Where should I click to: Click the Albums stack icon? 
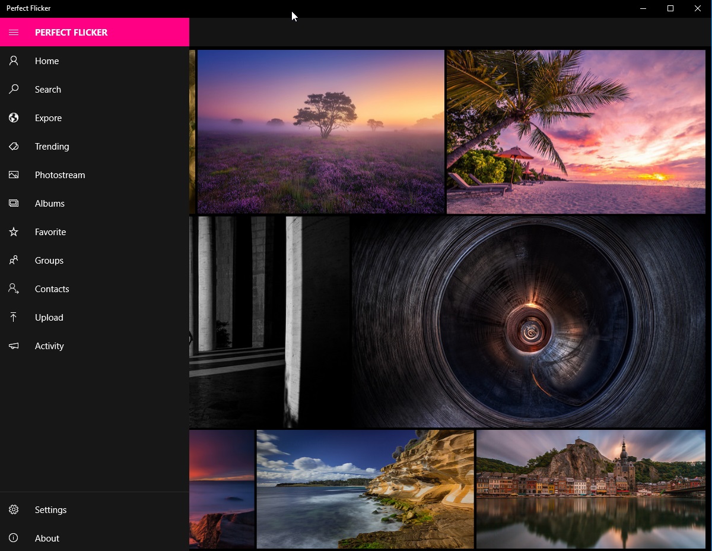(14, 203)
